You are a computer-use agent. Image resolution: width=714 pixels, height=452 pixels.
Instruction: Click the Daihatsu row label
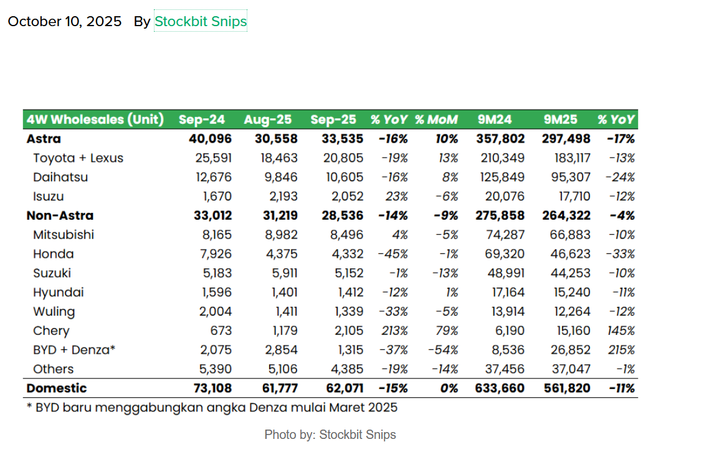point(60,177)
